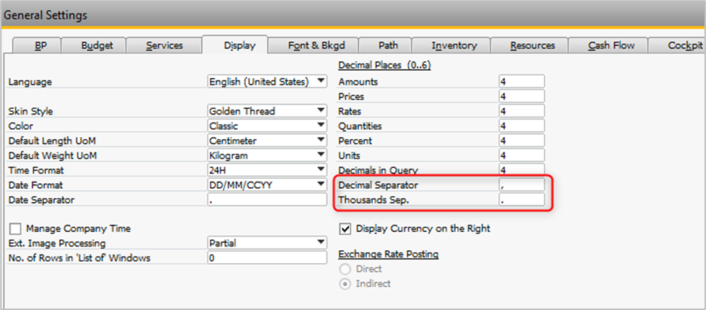Click the Date Separator input field

click(x=266, y=200)
